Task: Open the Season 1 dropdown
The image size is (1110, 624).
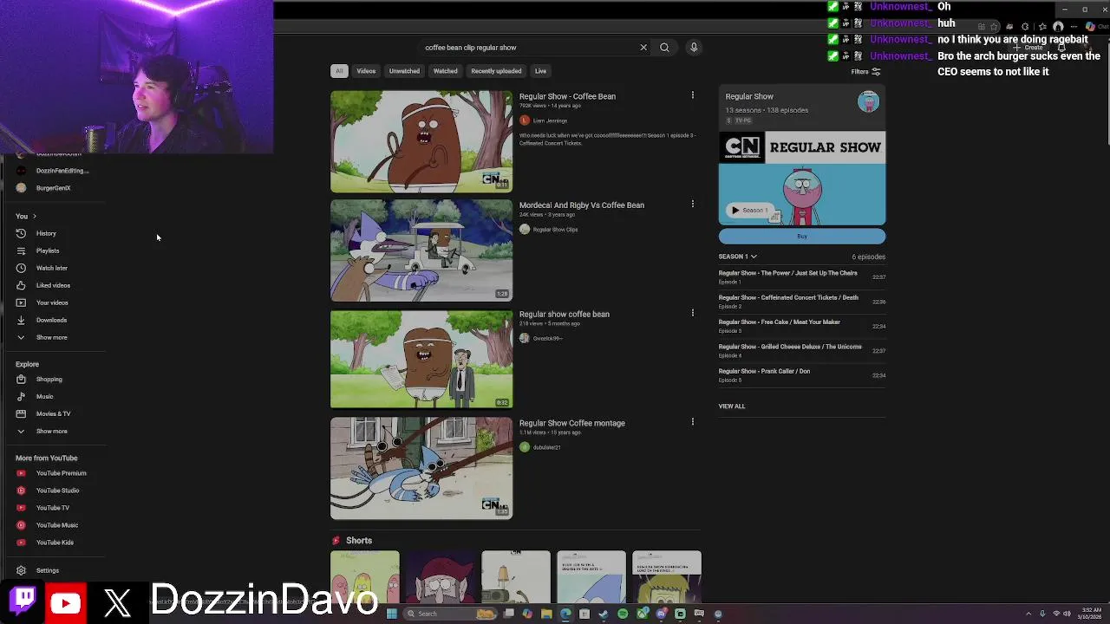Action: tap(737, 257)
